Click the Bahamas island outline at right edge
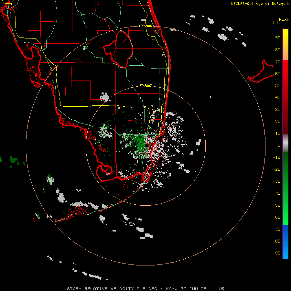291x291 pixels. [x=261, y=71]
